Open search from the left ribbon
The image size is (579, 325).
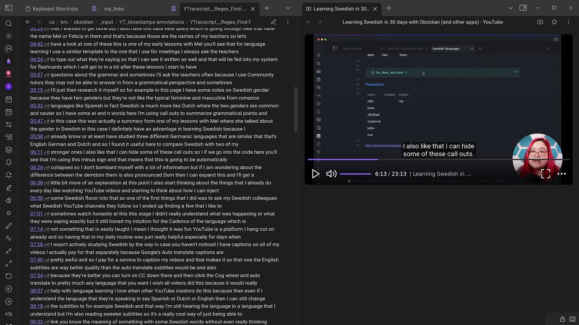(x=8, y=23)
